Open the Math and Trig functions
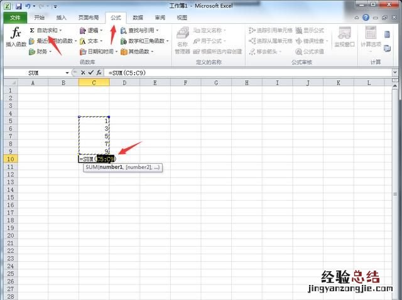 click(144, 41)
